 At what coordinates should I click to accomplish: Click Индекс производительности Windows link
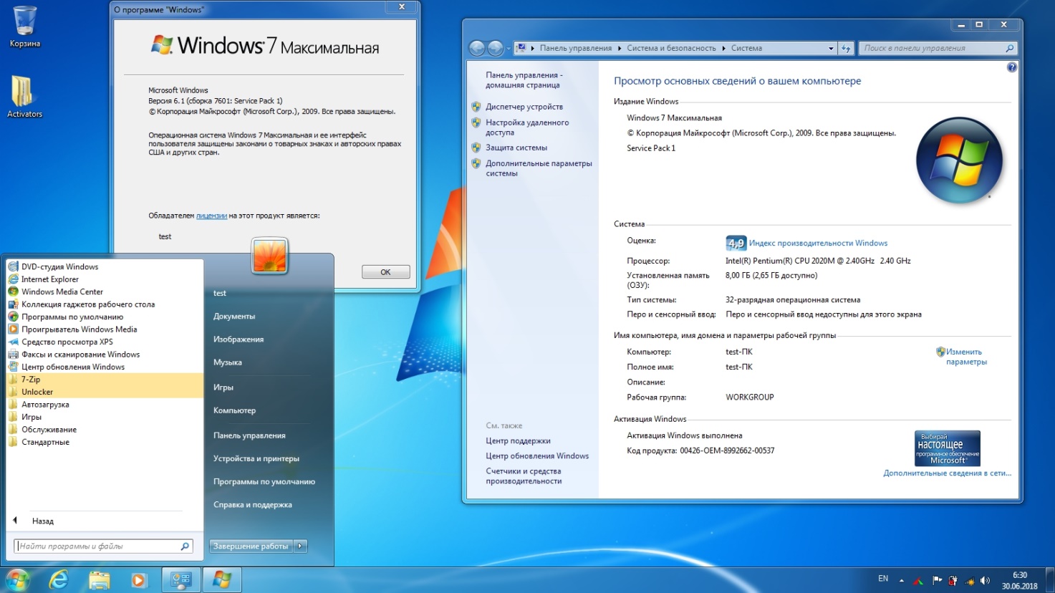818,243
